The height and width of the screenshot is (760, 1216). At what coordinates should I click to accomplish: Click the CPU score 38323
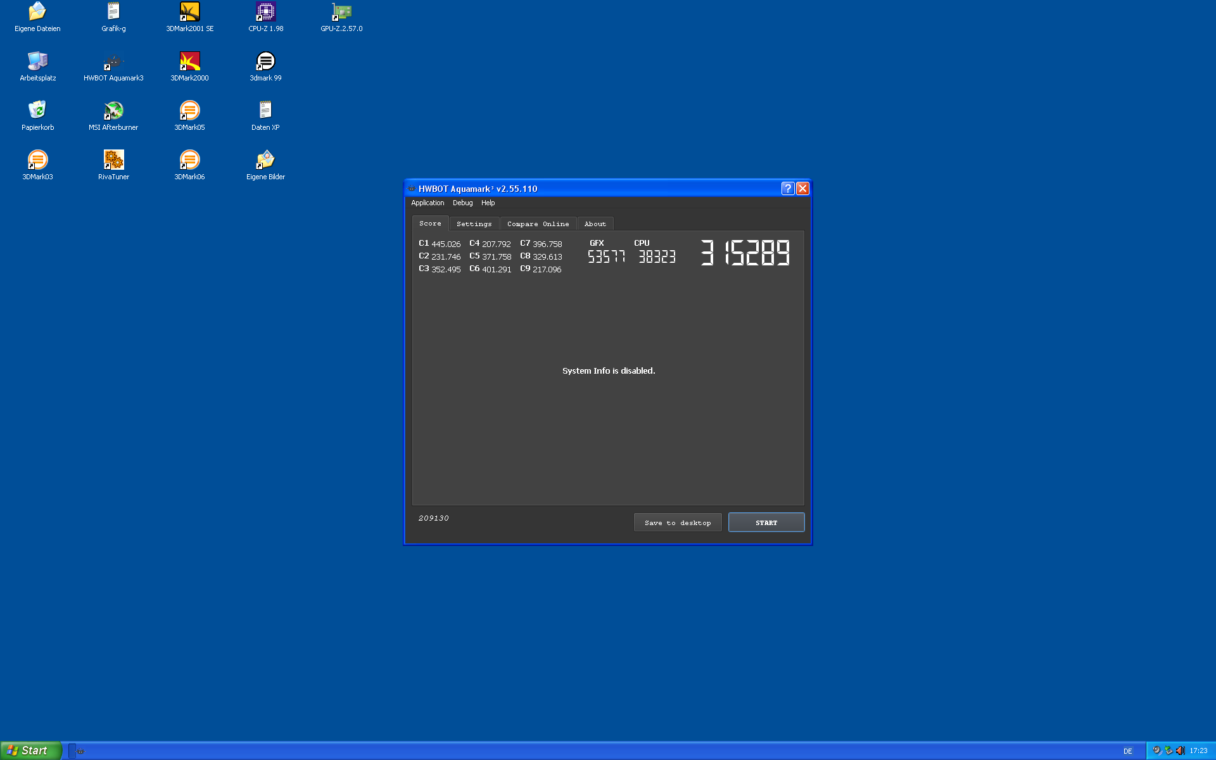point(657,256)
